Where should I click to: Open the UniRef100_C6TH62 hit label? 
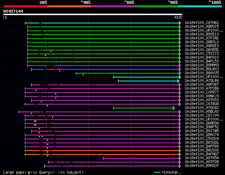[202, 22]
